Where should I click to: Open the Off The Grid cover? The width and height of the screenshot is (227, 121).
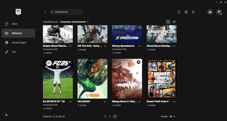[93, 34]
